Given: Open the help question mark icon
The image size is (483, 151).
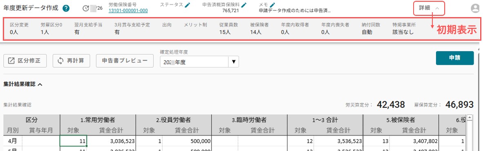Looking at the screenshot, I should coord(66,8).
